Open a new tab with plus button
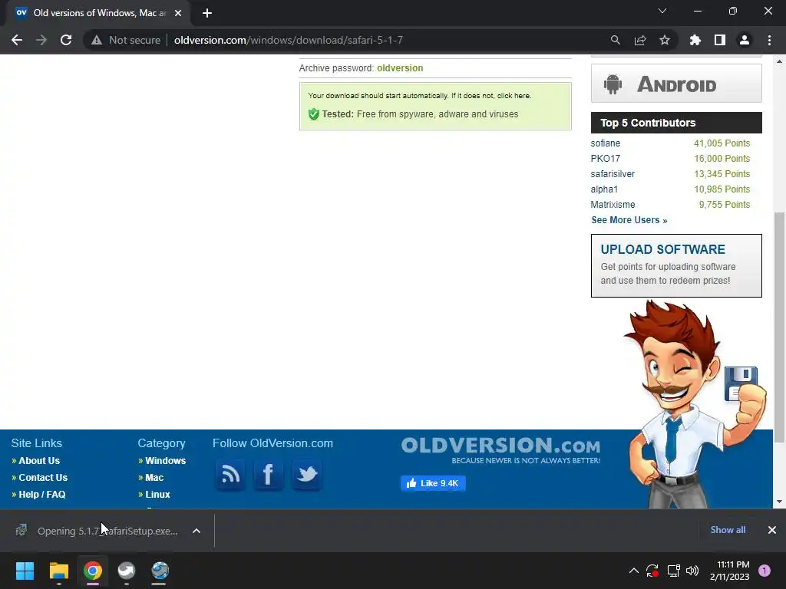 [x=207, y=13]
